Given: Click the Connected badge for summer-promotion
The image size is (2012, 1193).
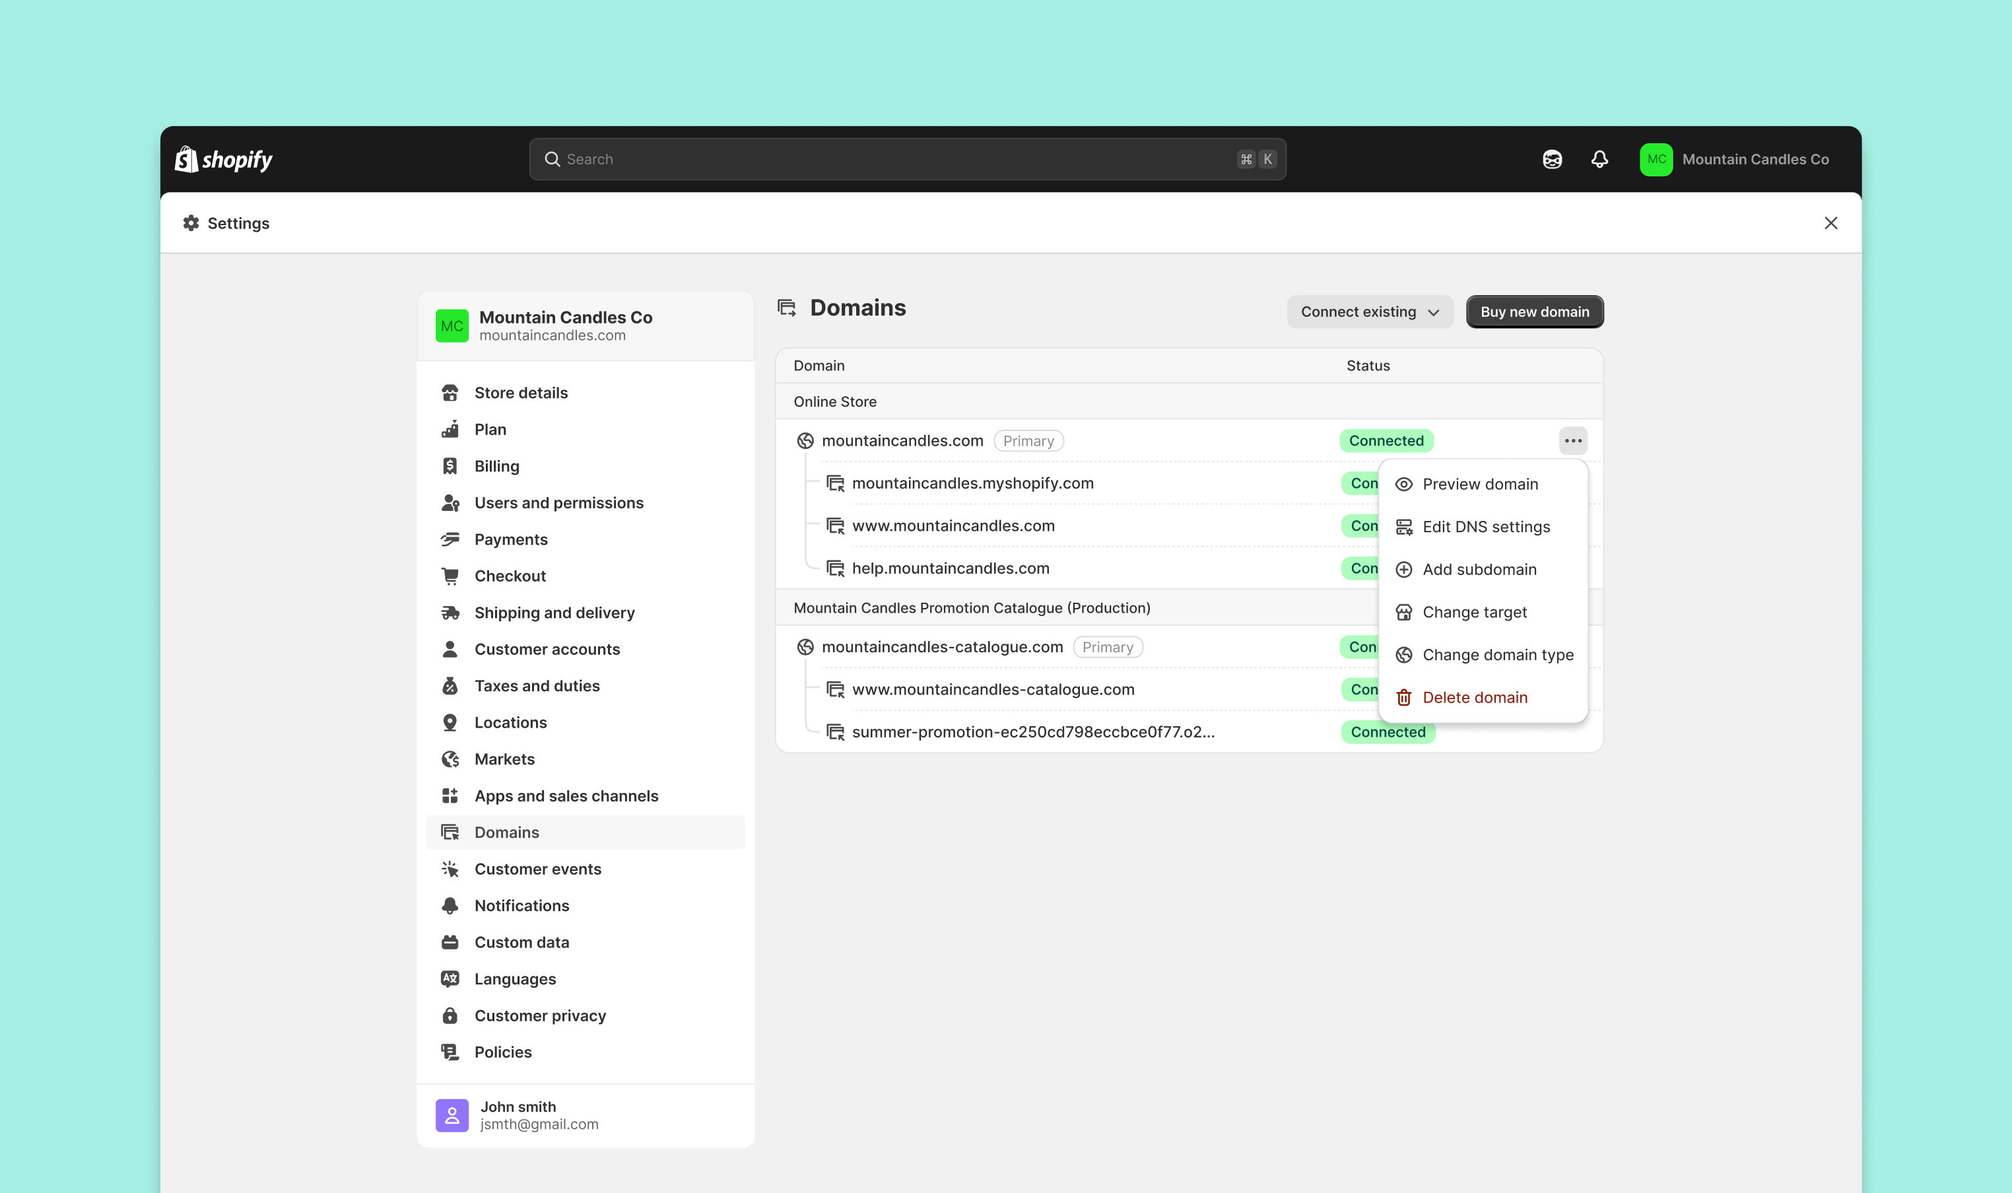Looking at the screenshot, I should point(1388,732).
